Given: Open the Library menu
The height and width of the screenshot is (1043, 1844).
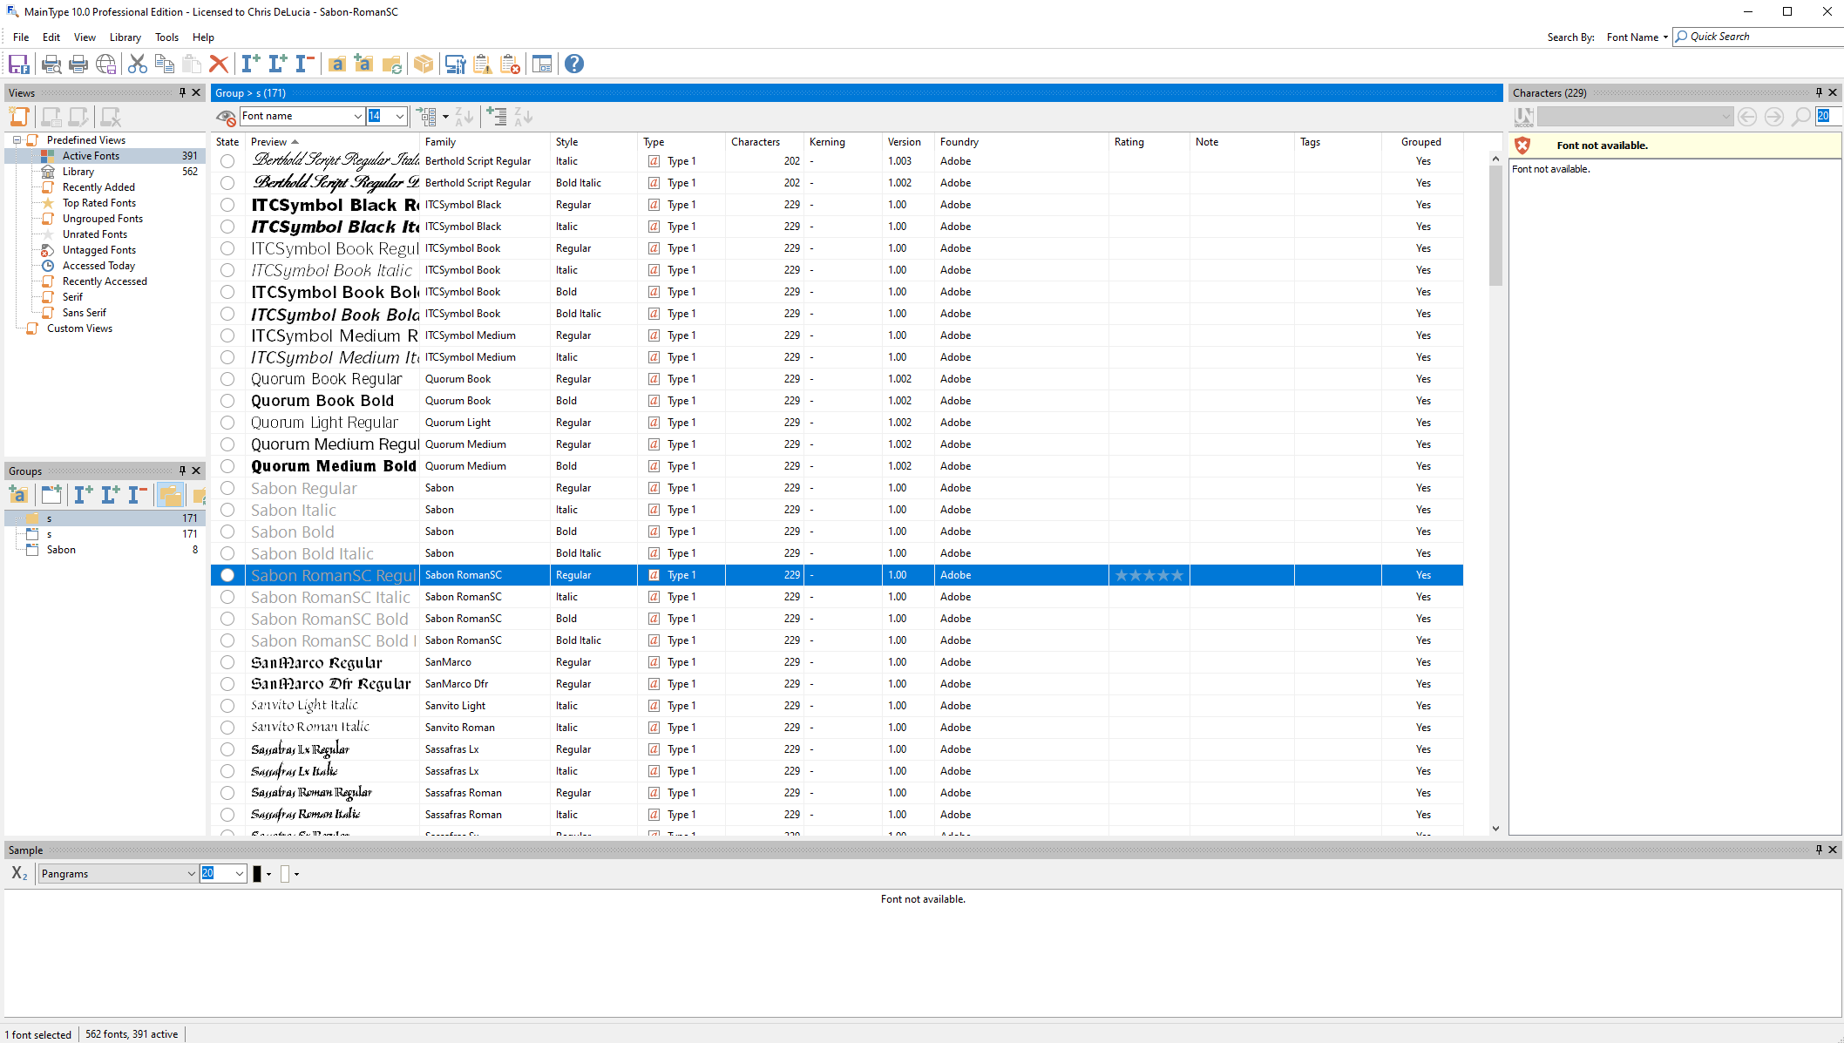Looking at the screenshot, I should click(x=125, y=37).
